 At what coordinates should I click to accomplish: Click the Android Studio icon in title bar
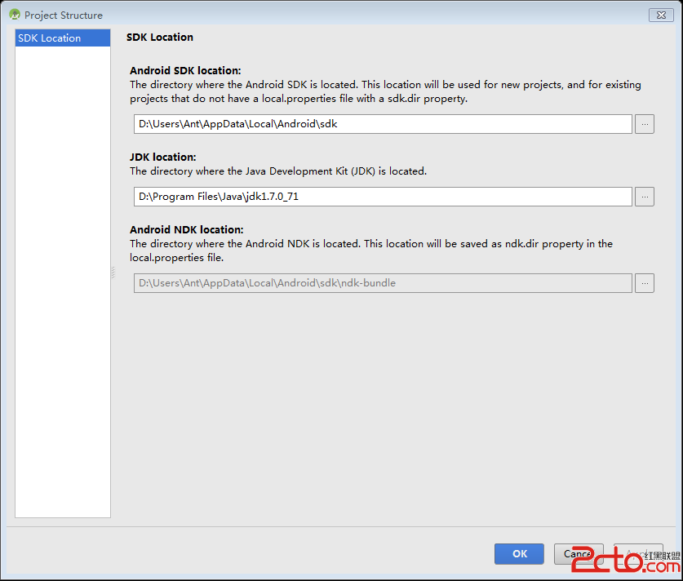(15, 15)
